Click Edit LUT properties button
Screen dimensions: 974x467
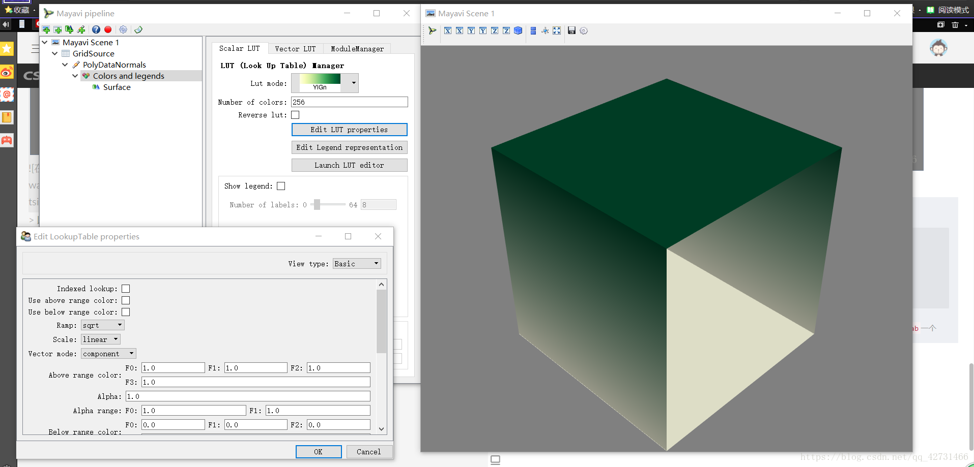point(349,130)
